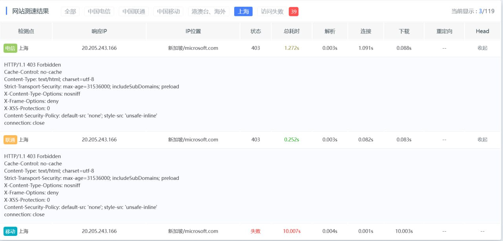Switch to the 中国电信 filter tab

(x=99, y=11)
